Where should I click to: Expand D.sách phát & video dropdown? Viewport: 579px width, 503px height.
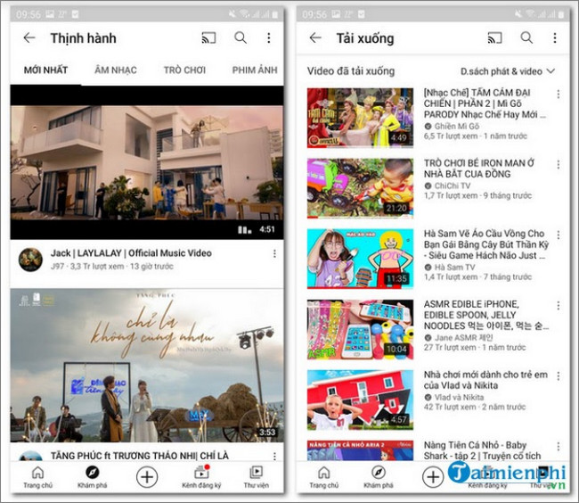508,71
